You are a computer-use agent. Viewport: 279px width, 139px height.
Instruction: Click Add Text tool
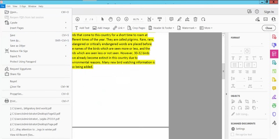82,28
